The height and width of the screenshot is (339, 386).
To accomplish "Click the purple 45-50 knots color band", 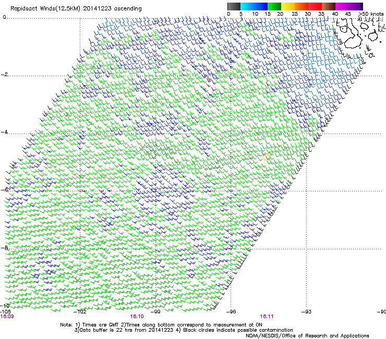I will point(356,6).
